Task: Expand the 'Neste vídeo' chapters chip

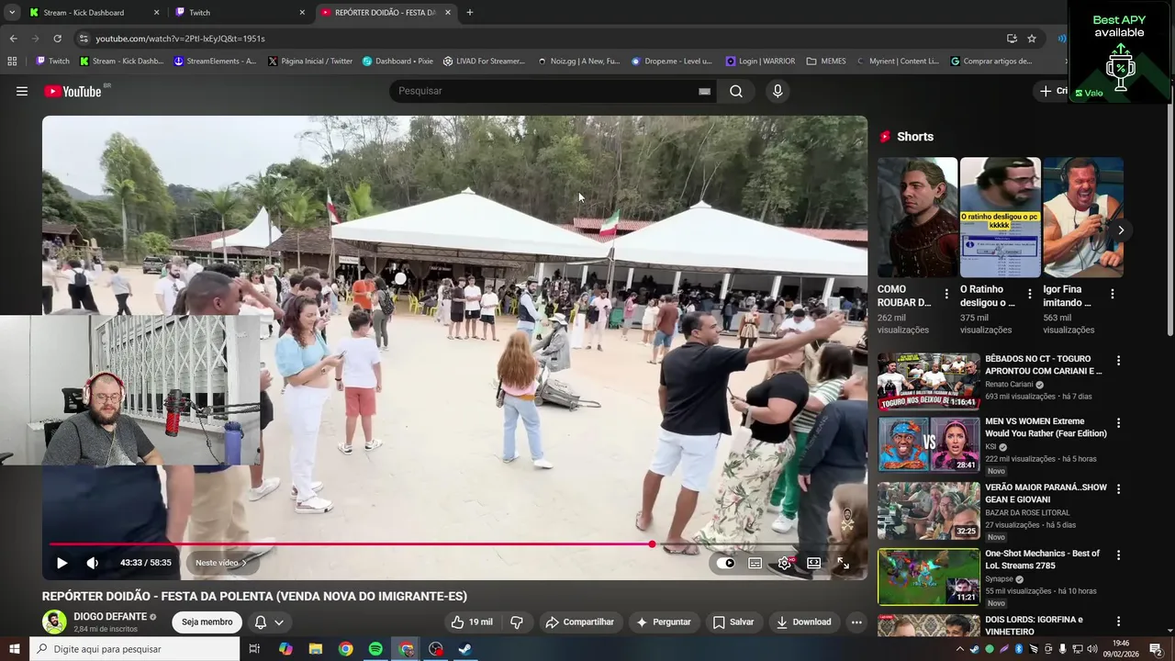Action: click(221, 563)
